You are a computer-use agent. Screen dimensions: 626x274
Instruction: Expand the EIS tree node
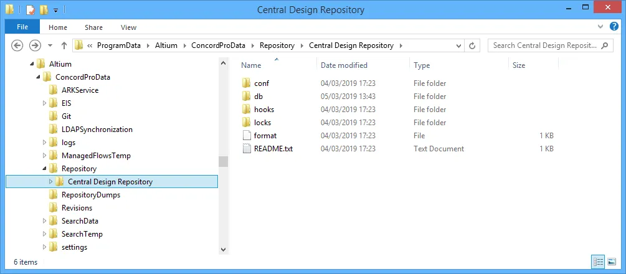pos(44,103)
